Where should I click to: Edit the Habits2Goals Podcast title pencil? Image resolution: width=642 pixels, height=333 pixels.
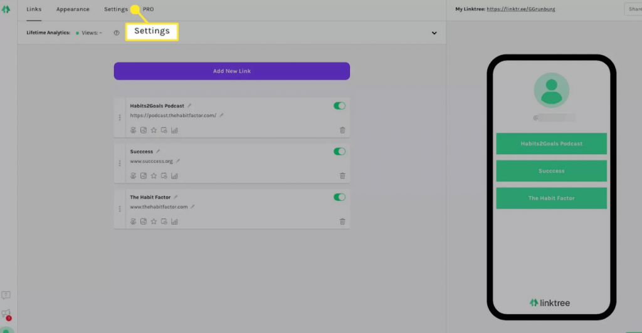tap(189, 105)
